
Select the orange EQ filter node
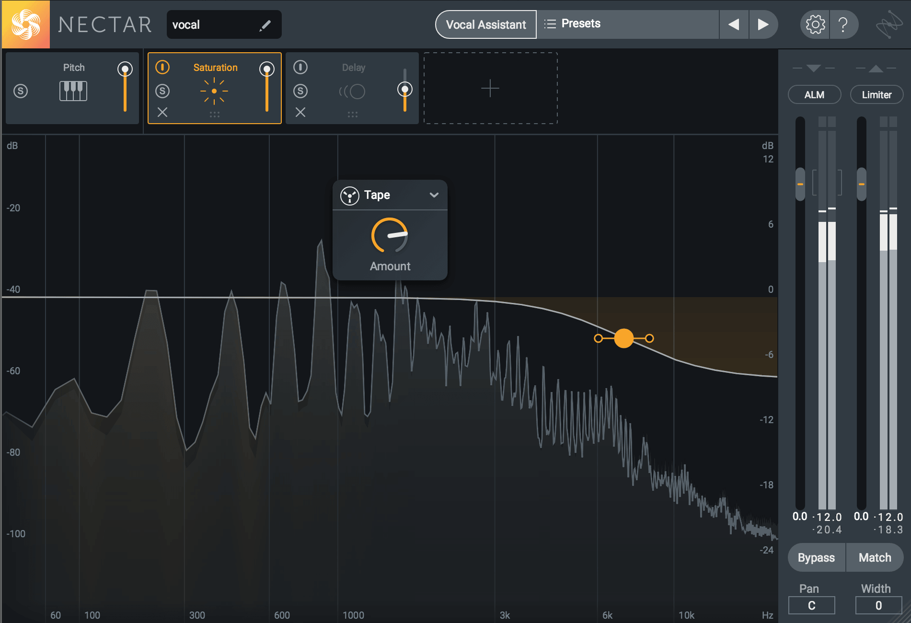[624, 338]
